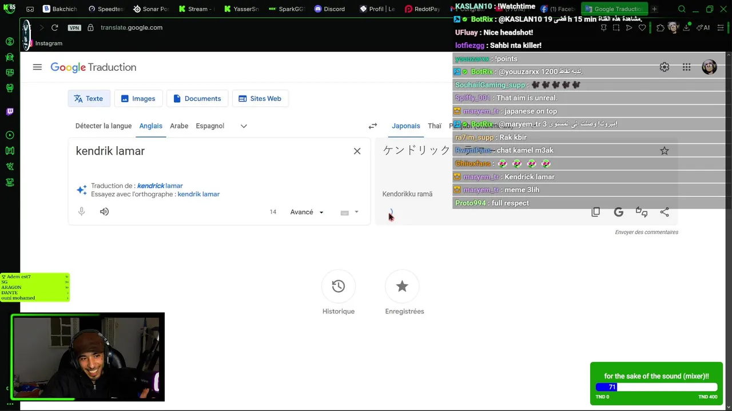This screenshot has width=732, height=411.
Task: Switch to Images translation mode
Action: point(138,99)
